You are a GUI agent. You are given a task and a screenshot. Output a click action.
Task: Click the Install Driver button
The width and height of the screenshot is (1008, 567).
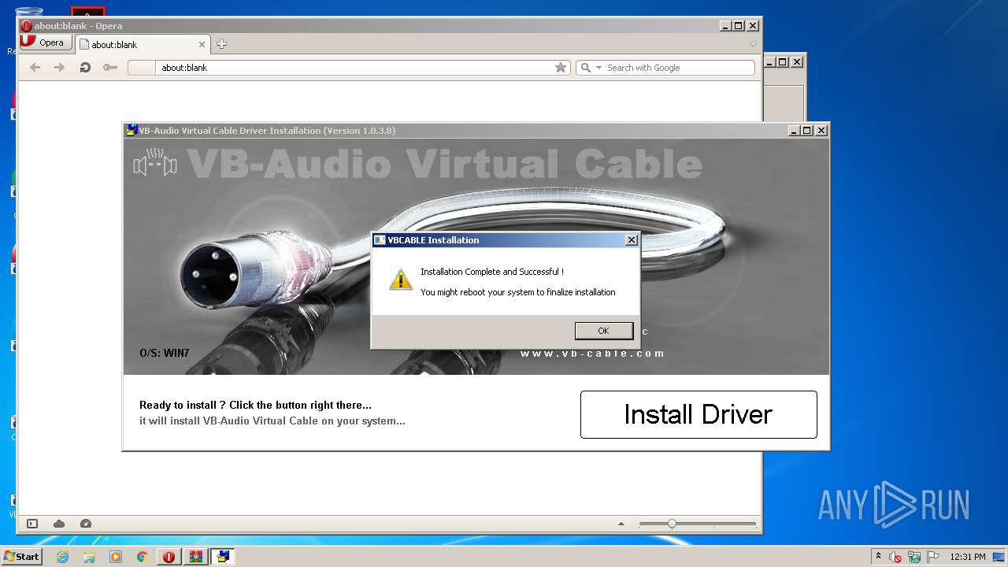tap(699, 414)
